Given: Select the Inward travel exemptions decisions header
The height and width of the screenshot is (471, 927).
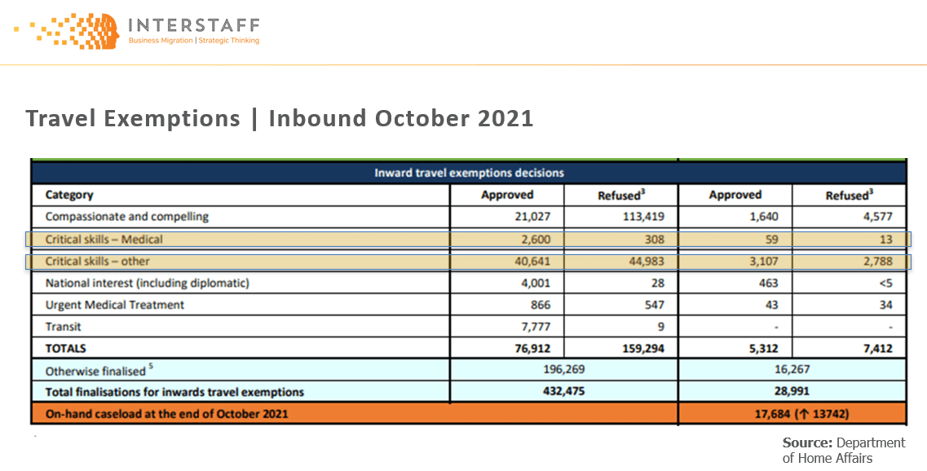Looking at the screenshot, I should (x=468, y=173).
